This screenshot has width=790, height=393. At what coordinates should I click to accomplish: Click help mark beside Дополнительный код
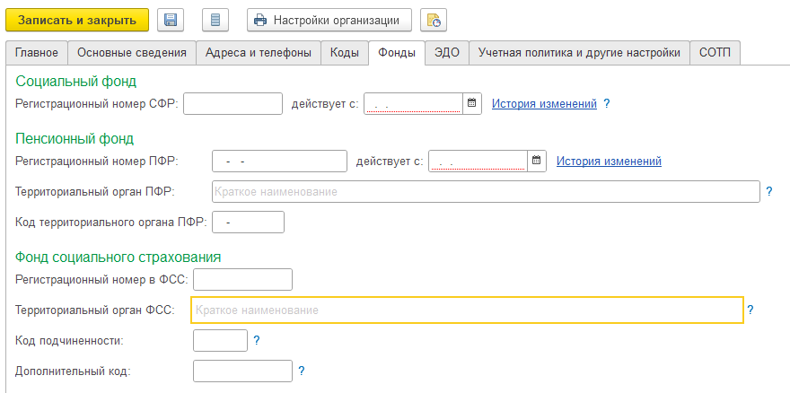[302, 371]
